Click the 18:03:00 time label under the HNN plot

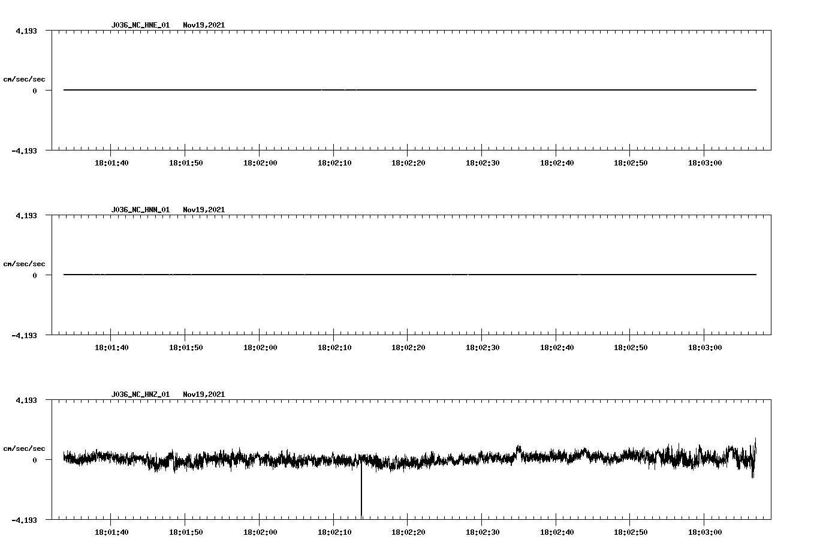705,348
